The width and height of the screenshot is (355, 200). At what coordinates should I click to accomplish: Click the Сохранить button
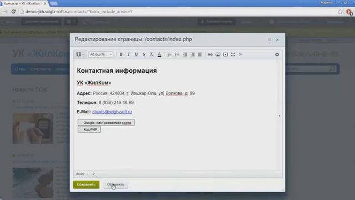86,184
